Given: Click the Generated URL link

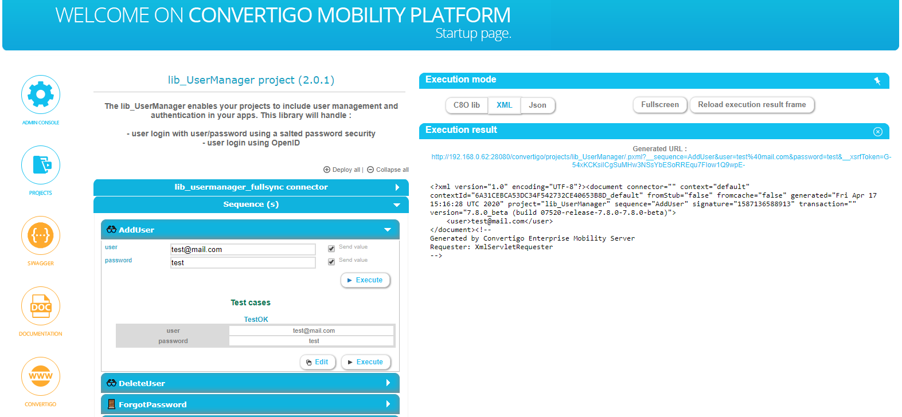Looking at the screenshot, I should tap(661, 161).
